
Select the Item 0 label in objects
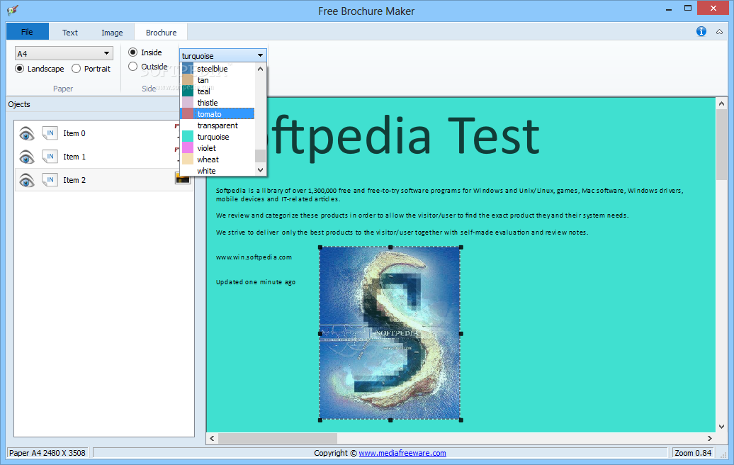[x=74, y=133]
